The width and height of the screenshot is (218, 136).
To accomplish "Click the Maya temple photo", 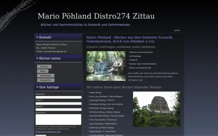I will coord(157,109).
